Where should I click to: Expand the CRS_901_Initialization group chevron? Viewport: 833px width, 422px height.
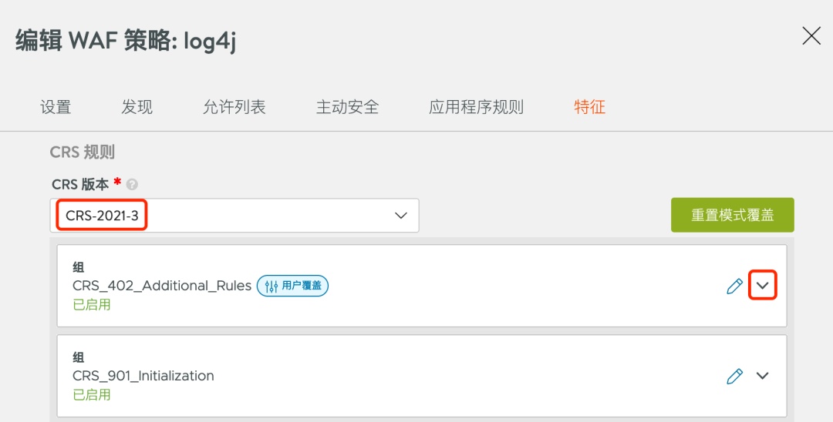click(x=763, y=376)
